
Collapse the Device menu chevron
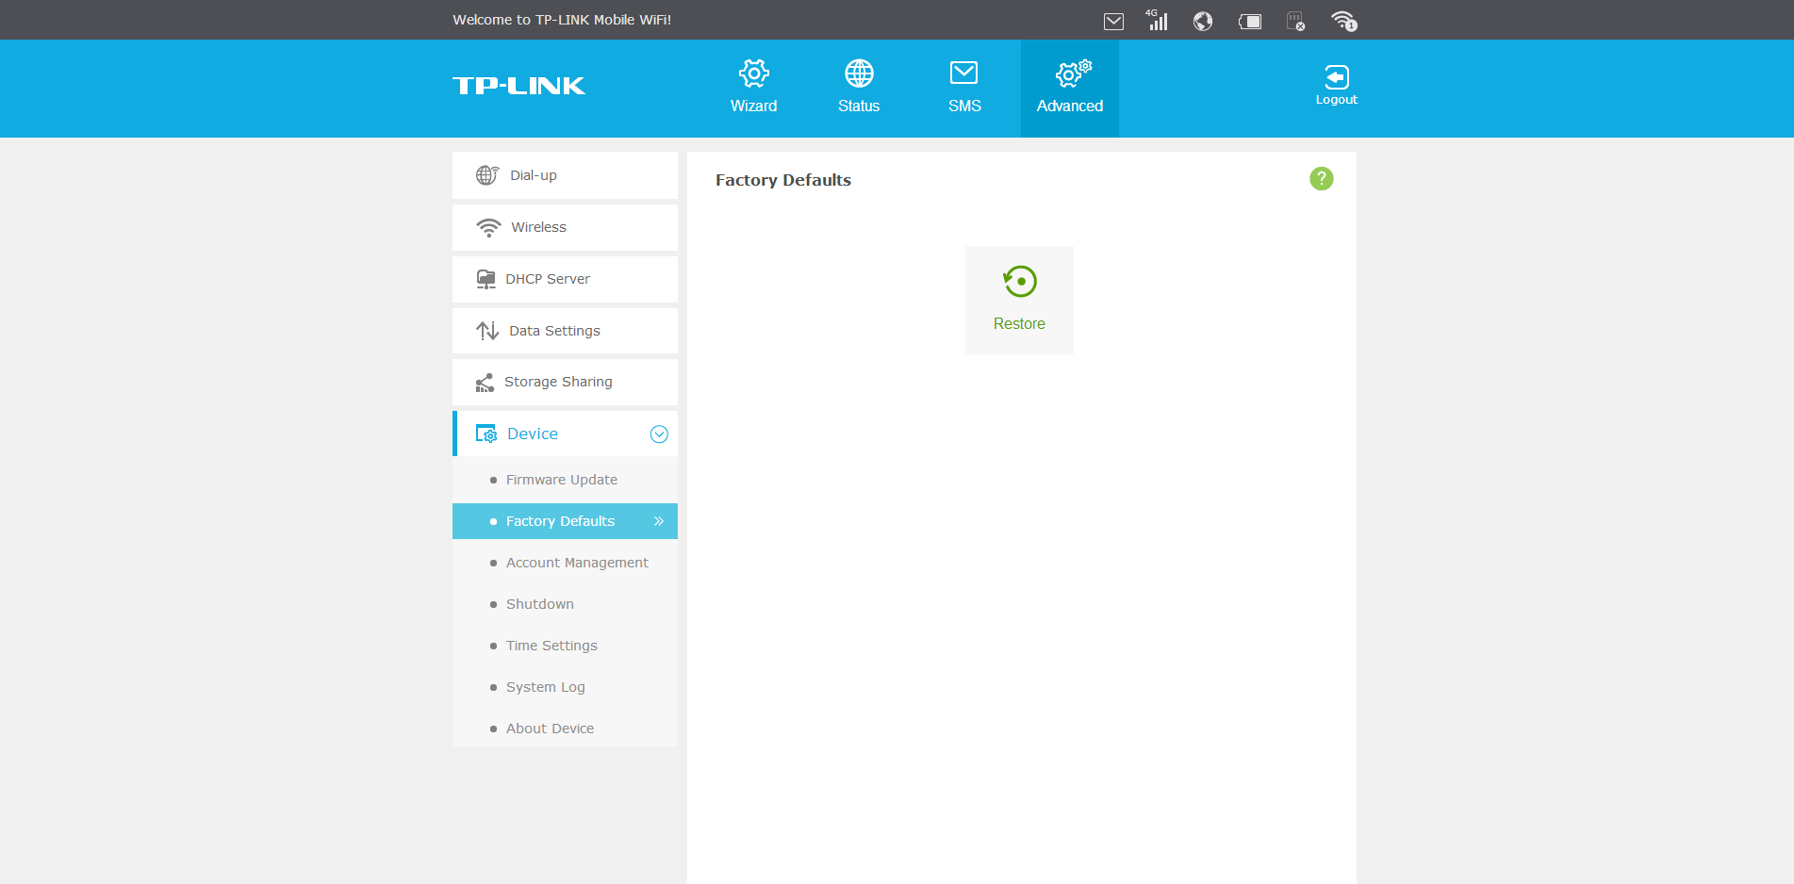(x=659, y=434)
